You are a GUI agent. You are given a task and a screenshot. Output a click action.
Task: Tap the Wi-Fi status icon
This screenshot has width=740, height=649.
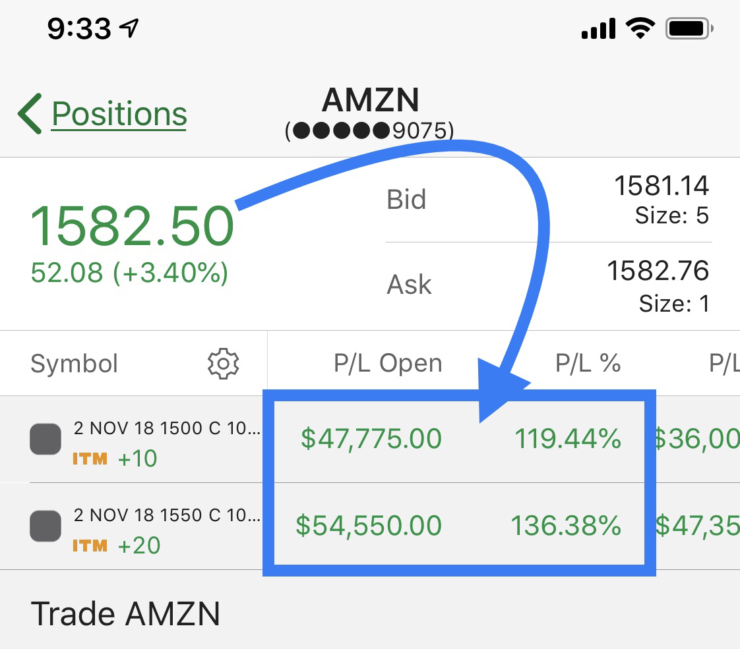tap(638, 29)
